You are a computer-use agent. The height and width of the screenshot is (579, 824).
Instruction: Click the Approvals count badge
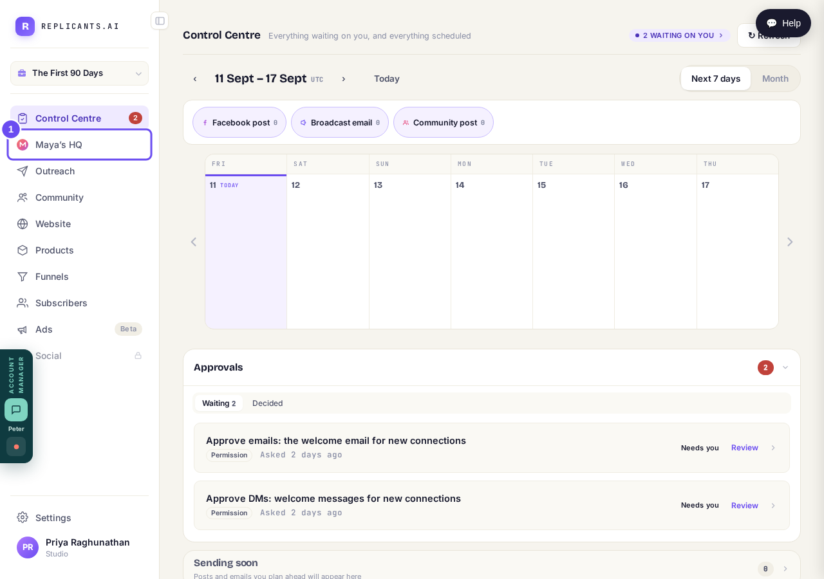[765, 368]
